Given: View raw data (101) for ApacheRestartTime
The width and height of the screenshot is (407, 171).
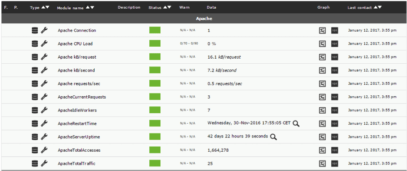Looking at the screenshot, I should tap(334, 124).
